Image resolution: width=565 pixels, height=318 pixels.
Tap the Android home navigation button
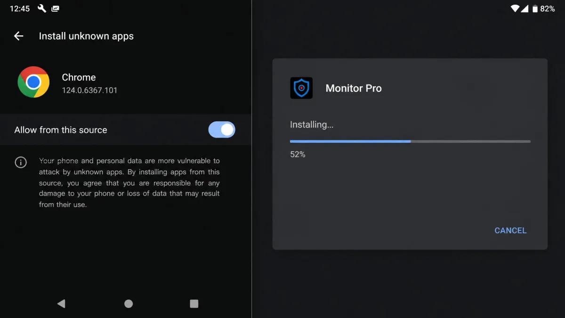tap(129, 304)
